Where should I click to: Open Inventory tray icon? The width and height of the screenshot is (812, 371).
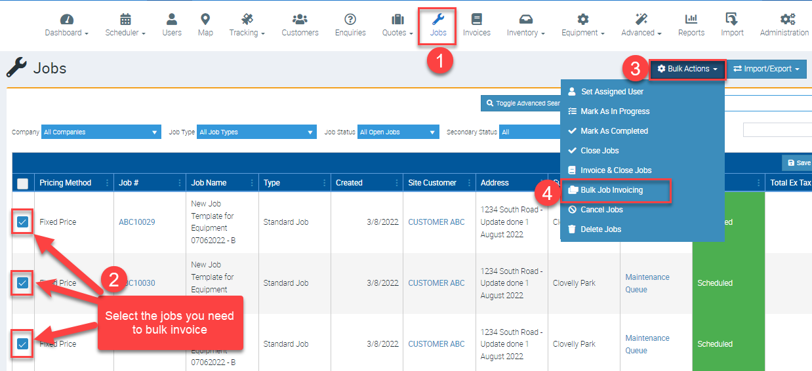click(526, 19)
